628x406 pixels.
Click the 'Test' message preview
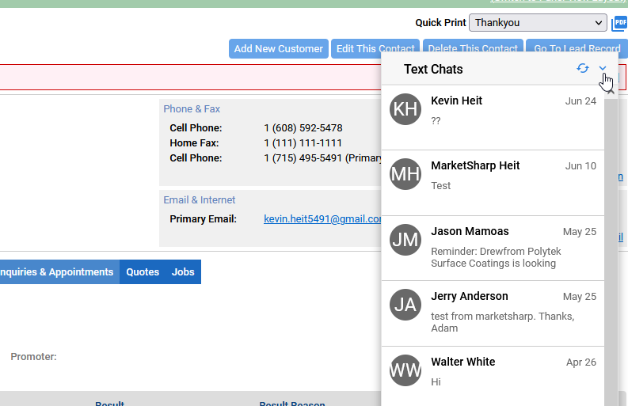(x=440, y=186)
